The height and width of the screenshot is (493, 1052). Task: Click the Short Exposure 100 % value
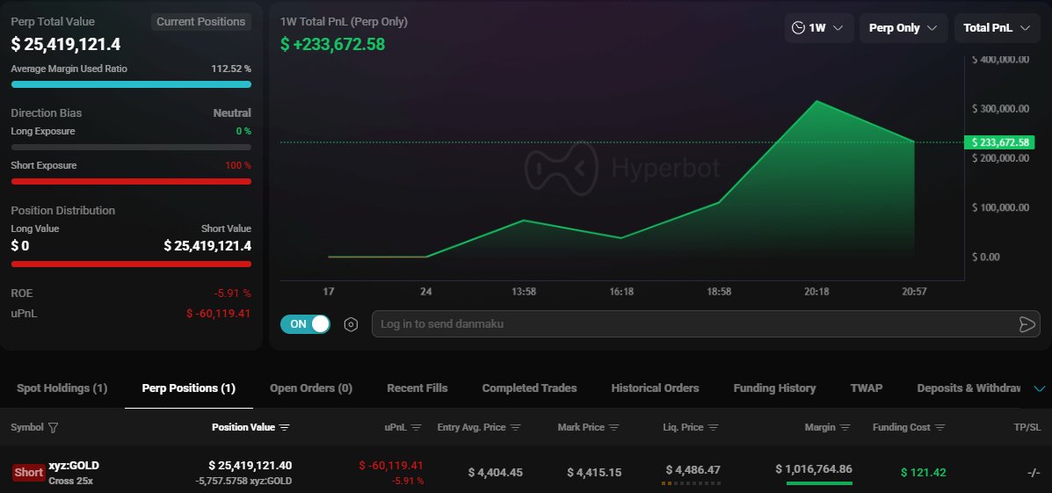click(x=238, y=166)
